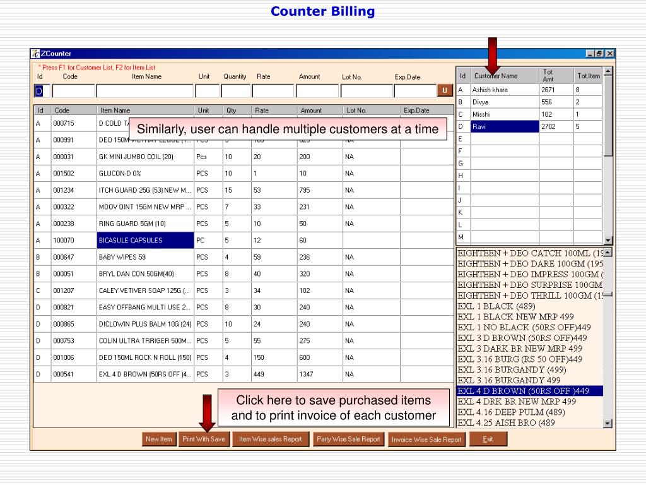Click the Exit button
This screenshot has height=485, width=646.
[488, 440]
